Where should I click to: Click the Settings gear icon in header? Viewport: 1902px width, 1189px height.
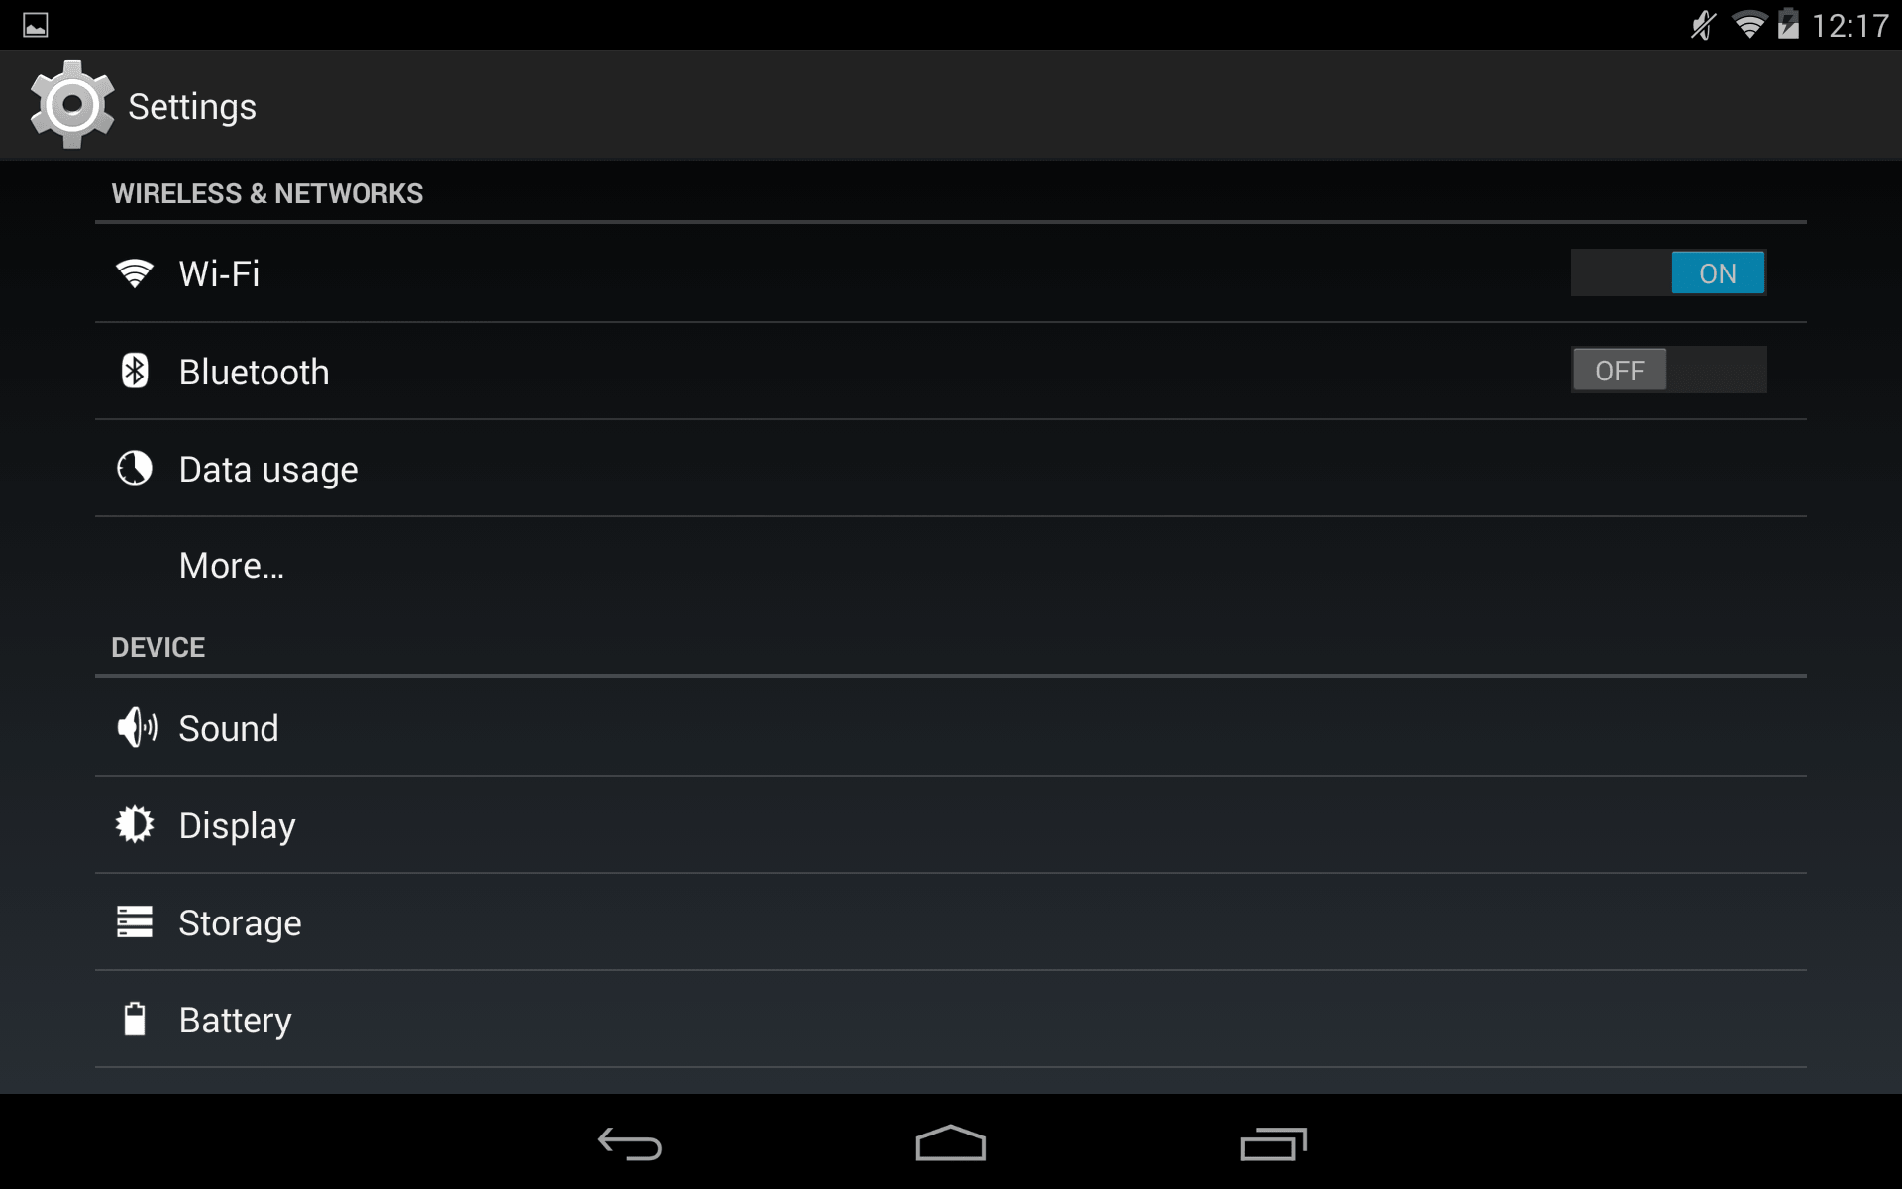coord(71,105)
